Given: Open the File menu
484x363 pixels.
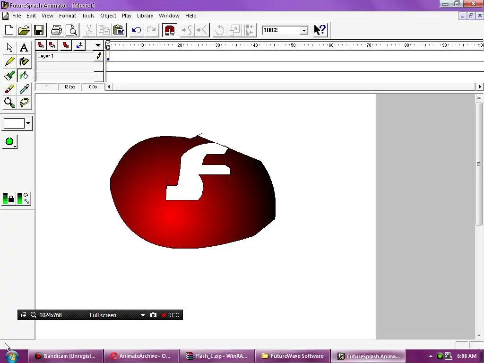Looking at the screenshot, I should pos(17,16).
